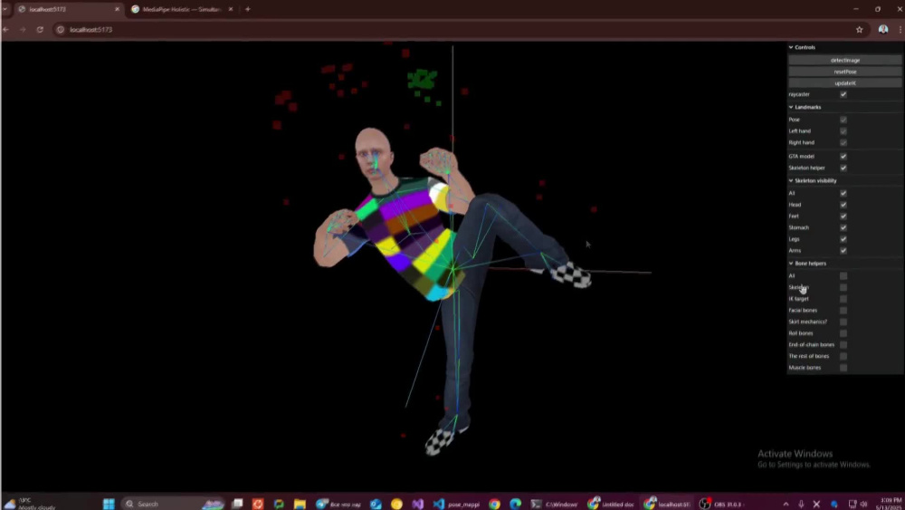The image size is (905, 510).
Task: Click the updateIK button
Action: click(x=845, y=83)
